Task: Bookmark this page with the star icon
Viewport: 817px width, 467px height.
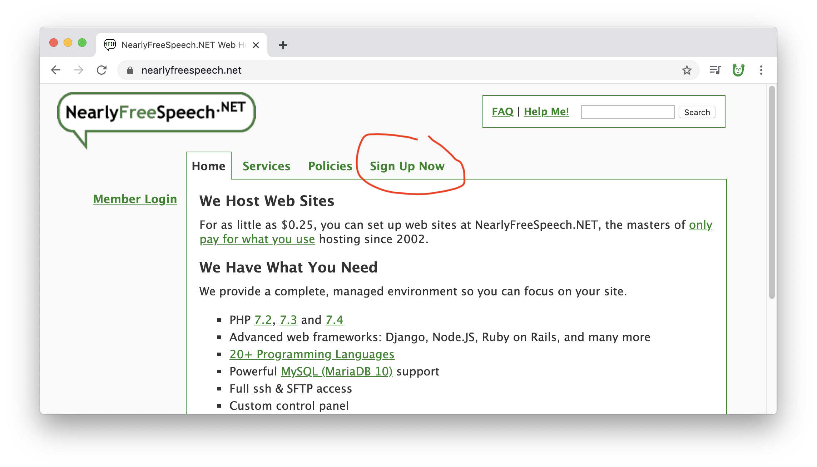Action: 687,70
